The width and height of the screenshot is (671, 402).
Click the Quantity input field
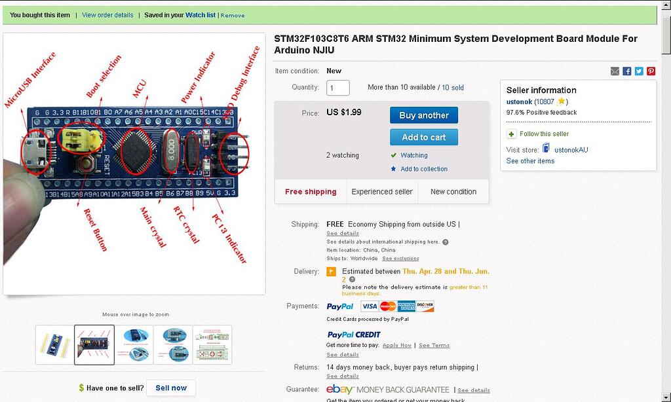[x=338, y=88]
